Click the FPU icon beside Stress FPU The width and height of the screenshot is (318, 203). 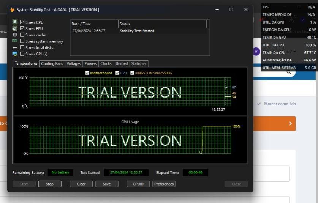coord(15,28)
